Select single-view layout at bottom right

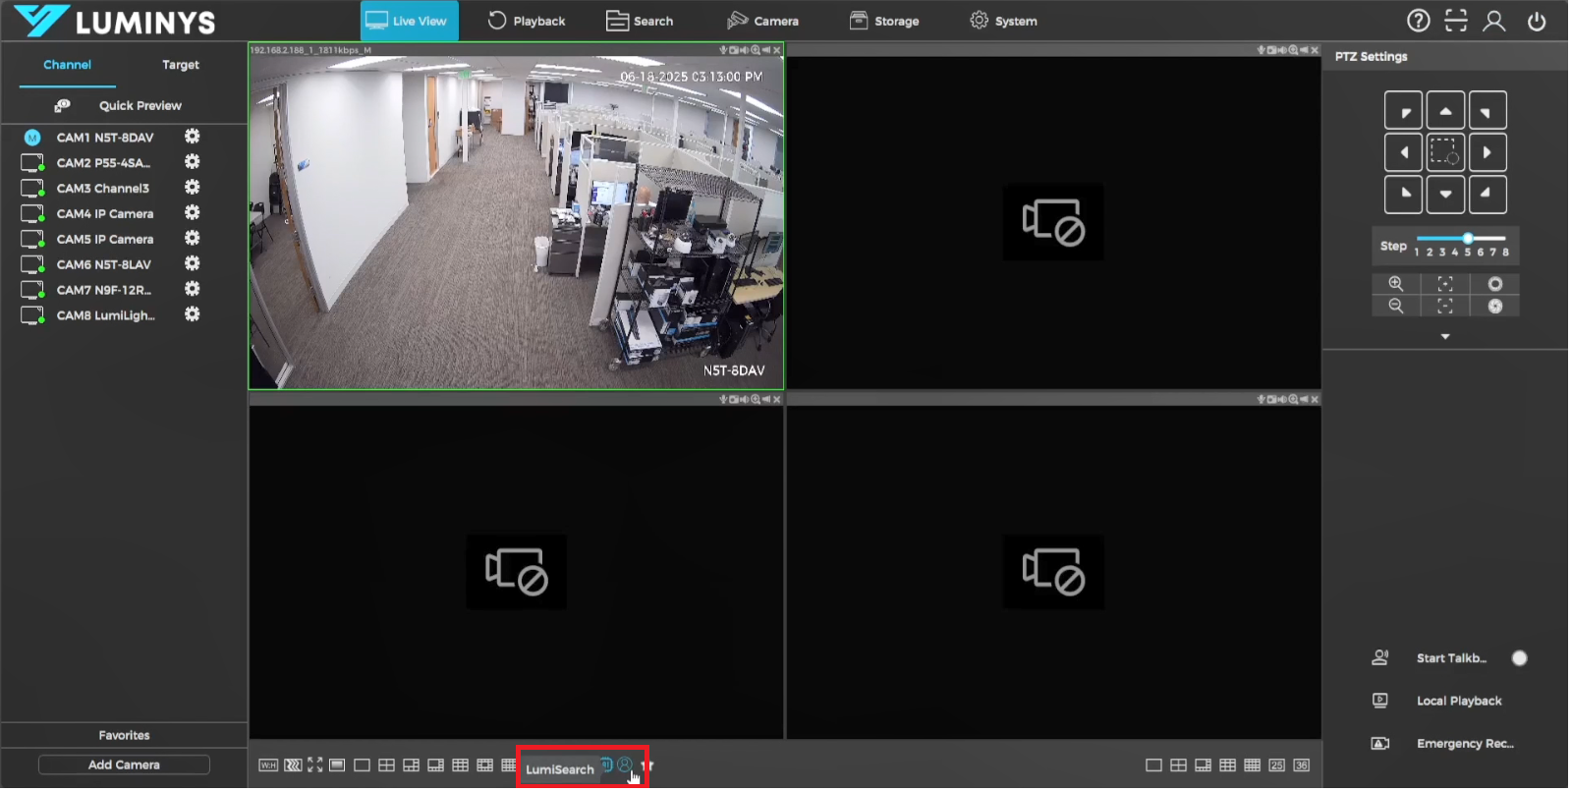click(x=1153, y=765)
